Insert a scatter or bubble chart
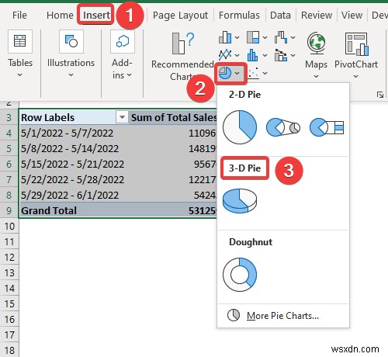 point(253,73)
